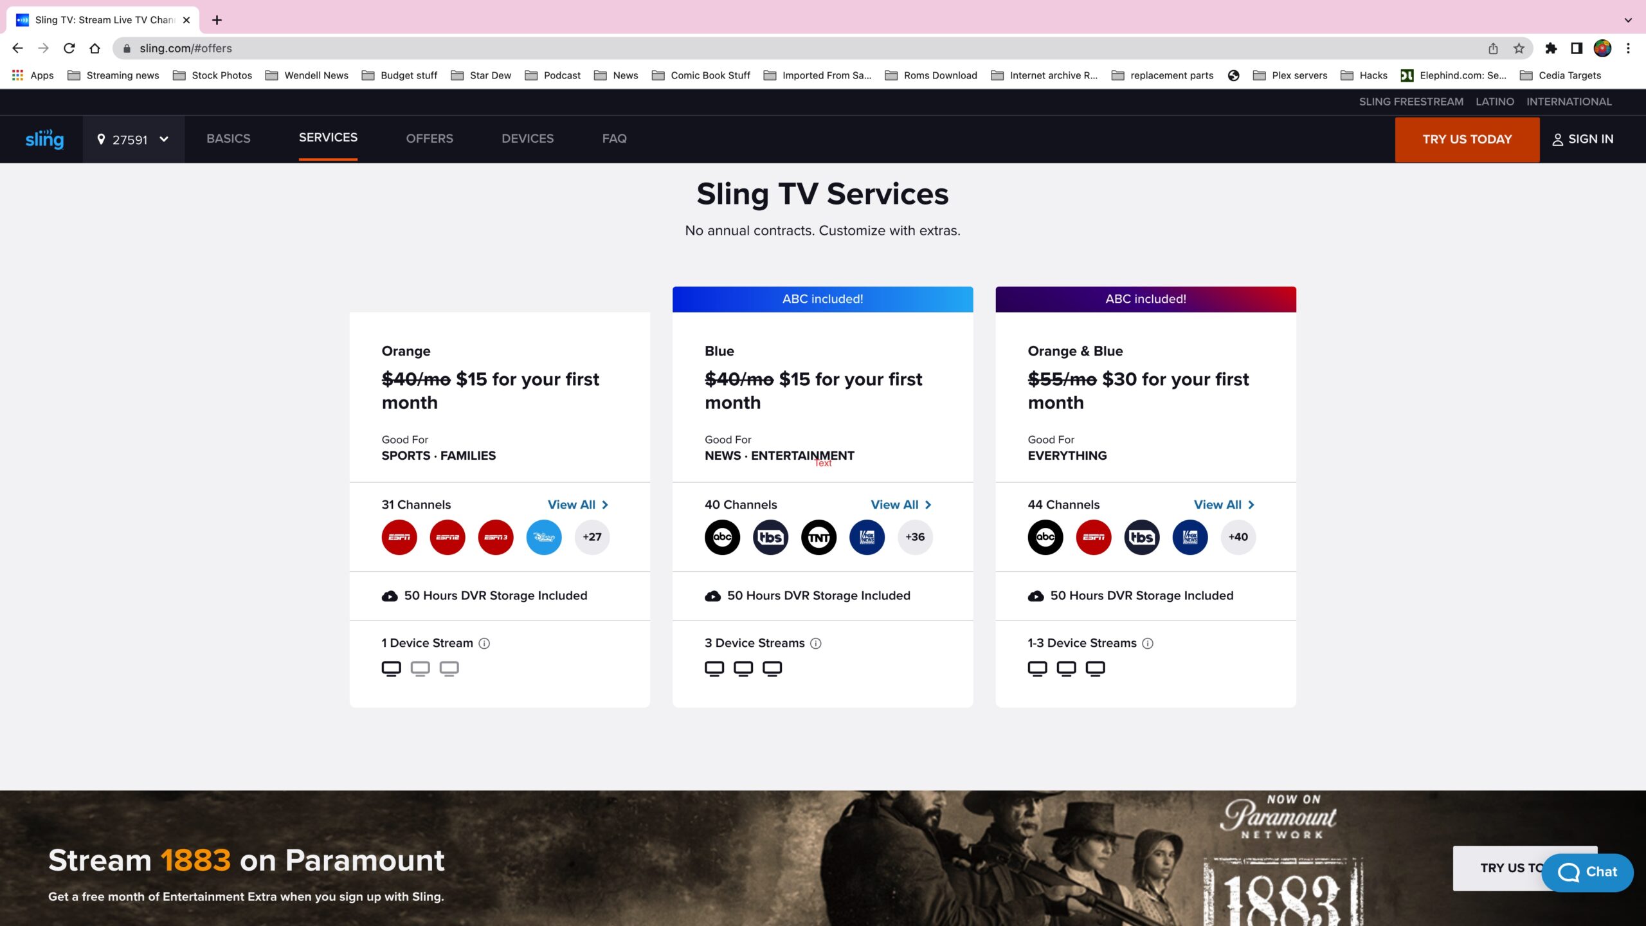Viewport: 1646px width, 926px height.
Task: Open the Cedia Targets bookmark folder
Action: [1560, 75]
